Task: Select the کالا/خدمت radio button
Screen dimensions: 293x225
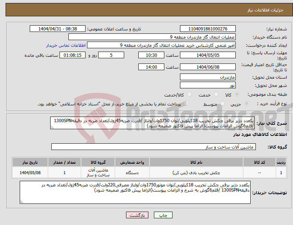Action: point(189,94)
